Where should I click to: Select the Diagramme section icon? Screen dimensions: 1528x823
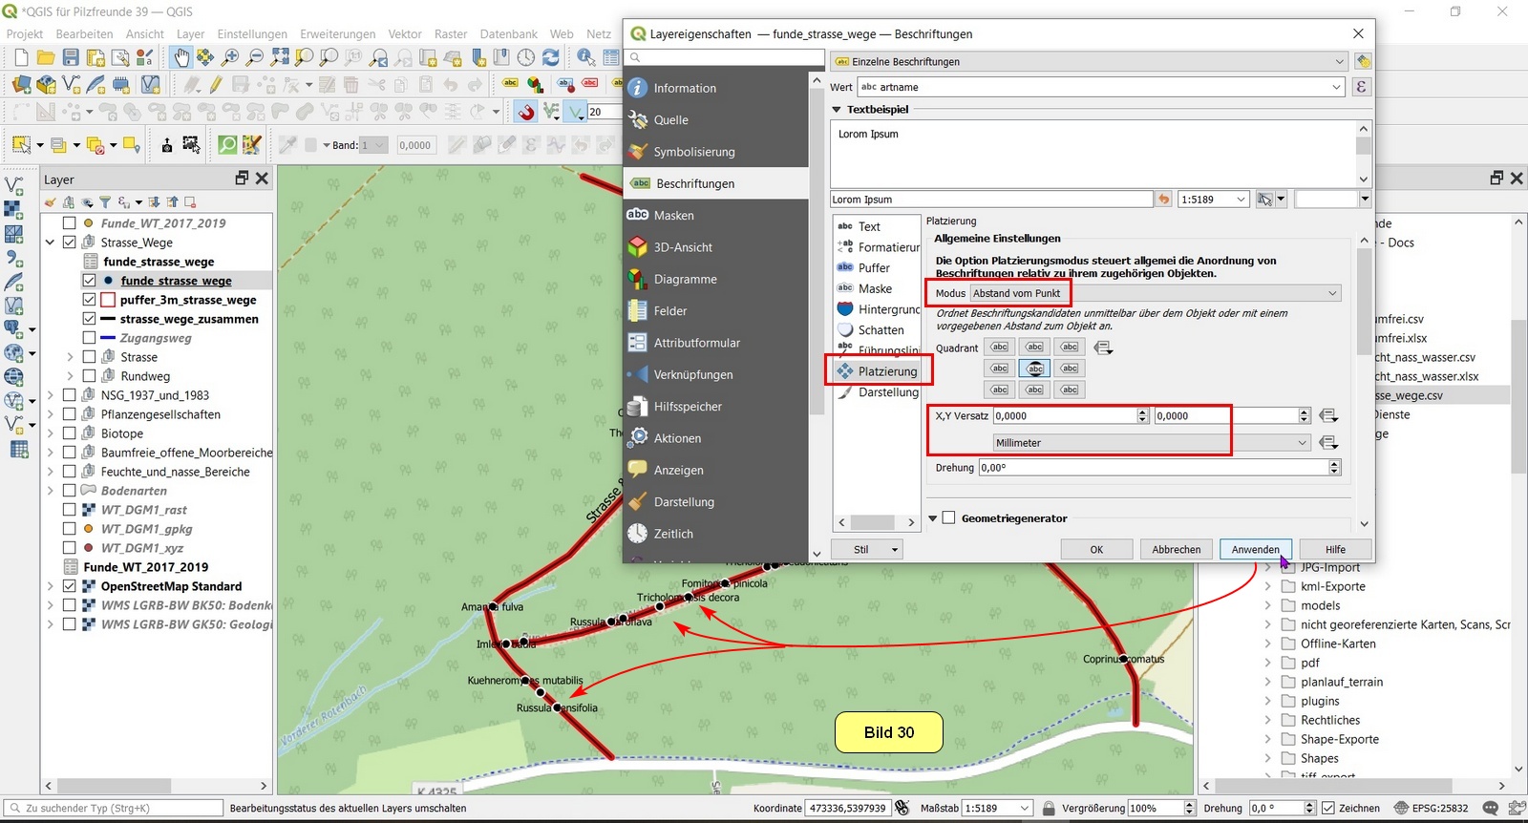pyautogui.click(x=638, y=279)
